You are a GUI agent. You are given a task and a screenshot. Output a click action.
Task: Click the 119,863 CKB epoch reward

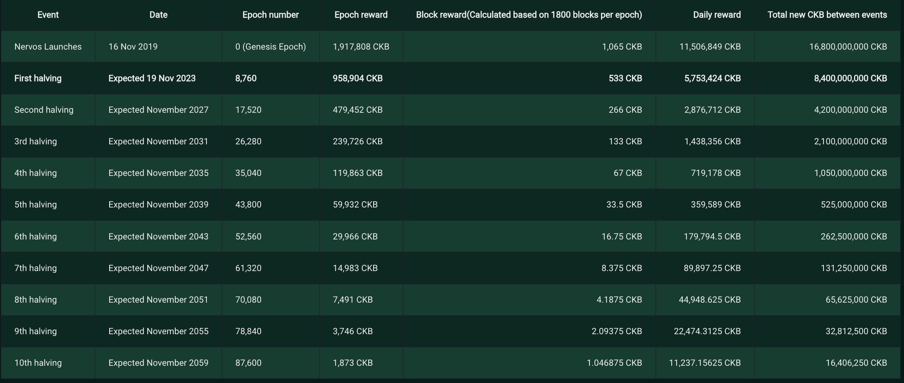[x=357, y=173]
